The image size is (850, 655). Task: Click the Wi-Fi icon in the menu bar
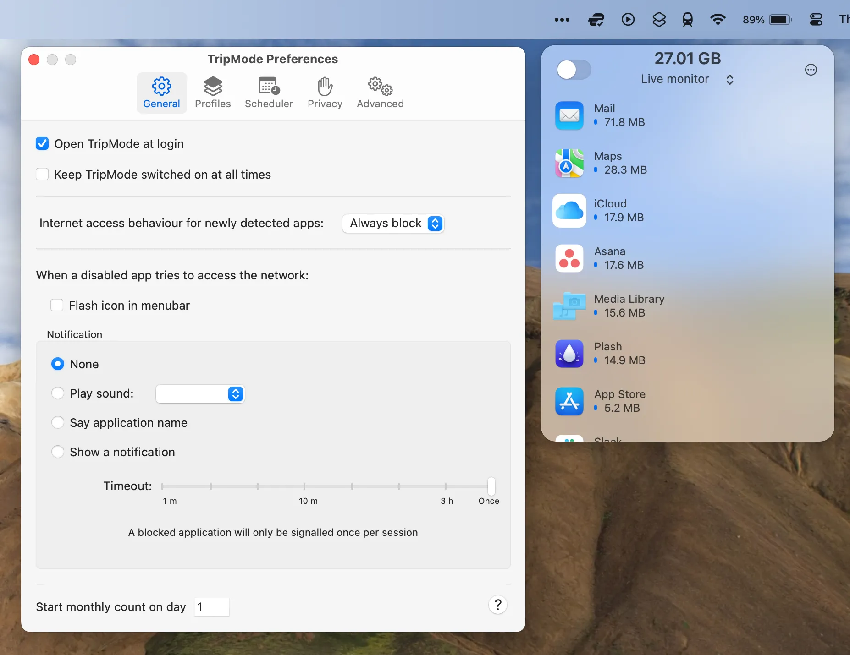[x=718, y=19]
